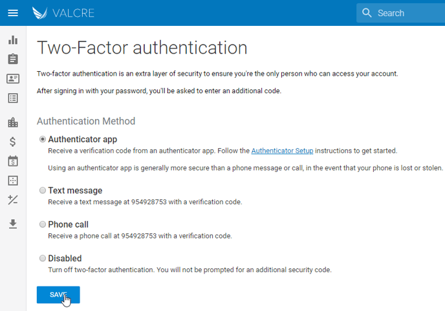
Task: Select the Text message radio option
Action: pyautogui.click(x=43, y=191)
